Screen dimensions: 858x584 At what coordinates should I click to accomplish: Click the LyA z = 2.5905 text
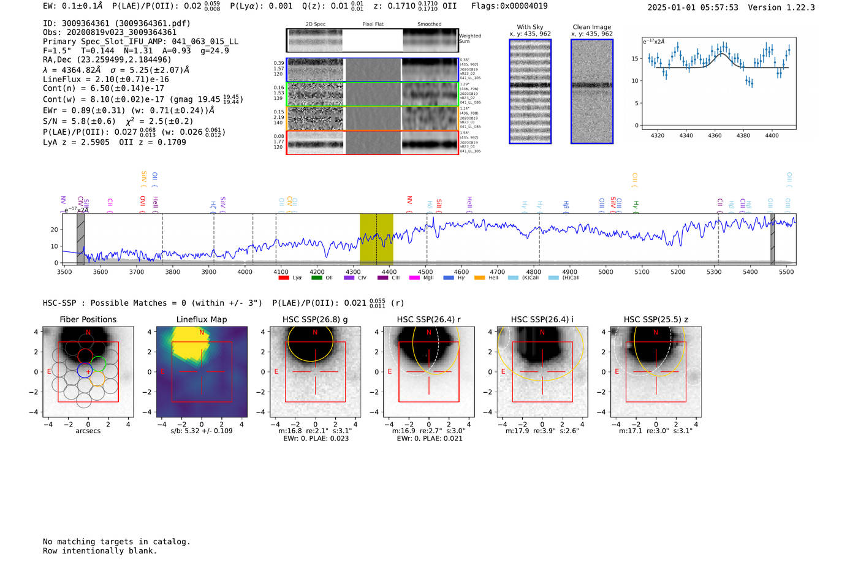tap(76, 142)
